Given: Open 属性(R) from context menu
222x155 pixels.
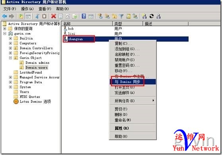Looking at the screenshot, I should (133, 128).
